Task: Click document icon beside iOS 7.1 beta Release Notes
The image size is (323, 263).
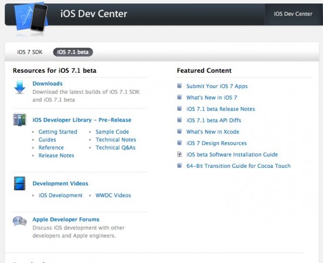Action: coord(180,109)
